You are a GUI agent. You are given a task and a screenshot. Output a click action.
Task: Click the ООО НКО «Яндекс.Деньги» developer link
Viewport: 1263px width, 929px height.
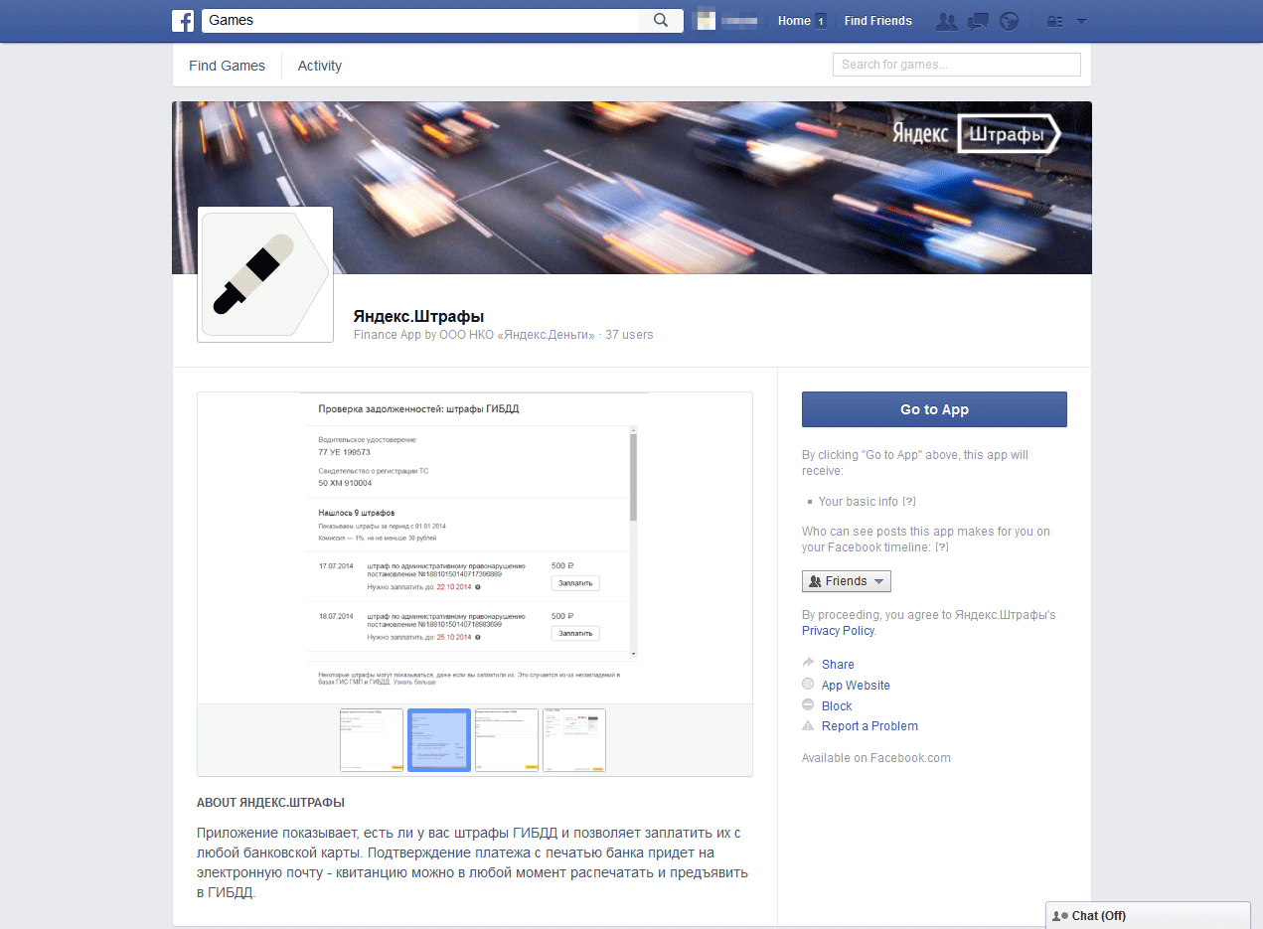(x=517, y=335)
